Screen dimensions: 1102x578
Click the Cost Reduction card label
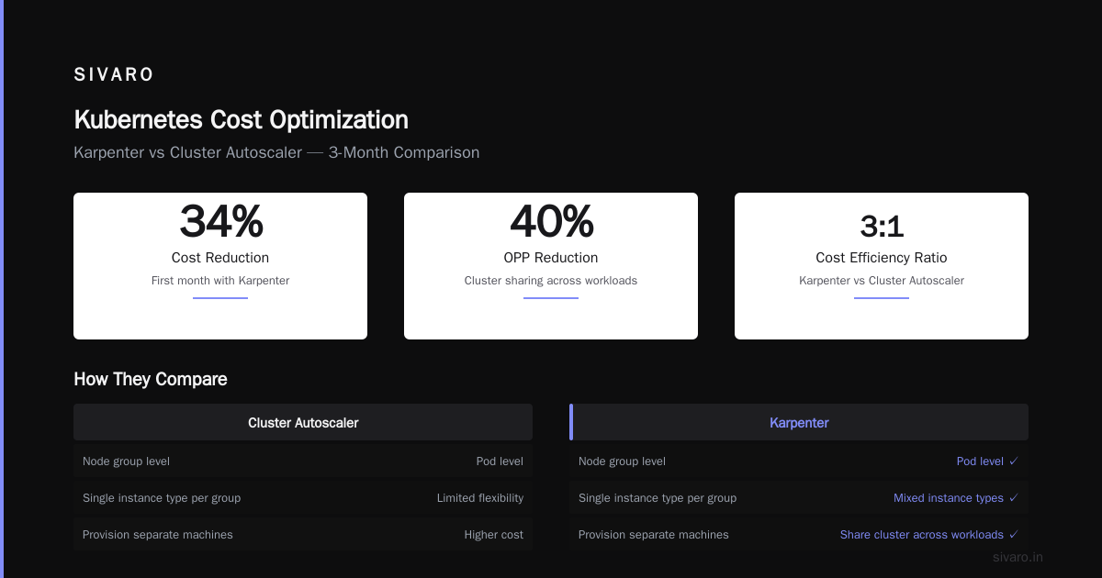(x=220, y=258)
